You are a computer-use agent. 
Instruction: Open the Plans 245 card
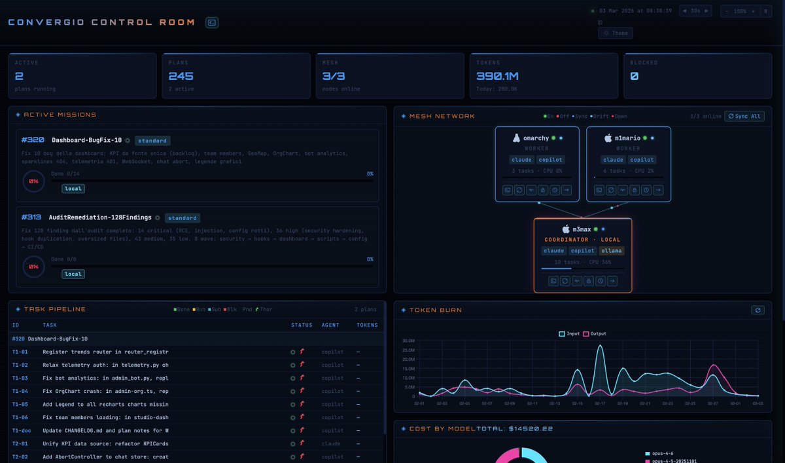point(236,76)
